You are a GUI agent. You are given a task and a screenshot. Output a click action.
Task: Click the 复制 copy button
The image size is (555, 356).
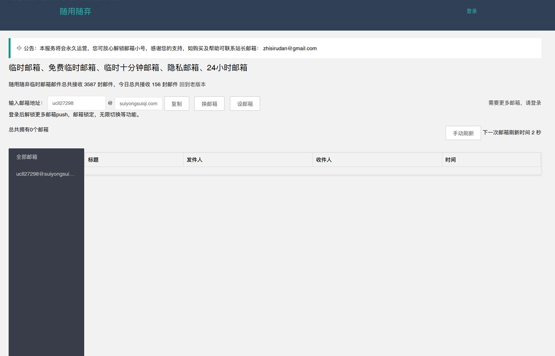(x=176, y=103)
